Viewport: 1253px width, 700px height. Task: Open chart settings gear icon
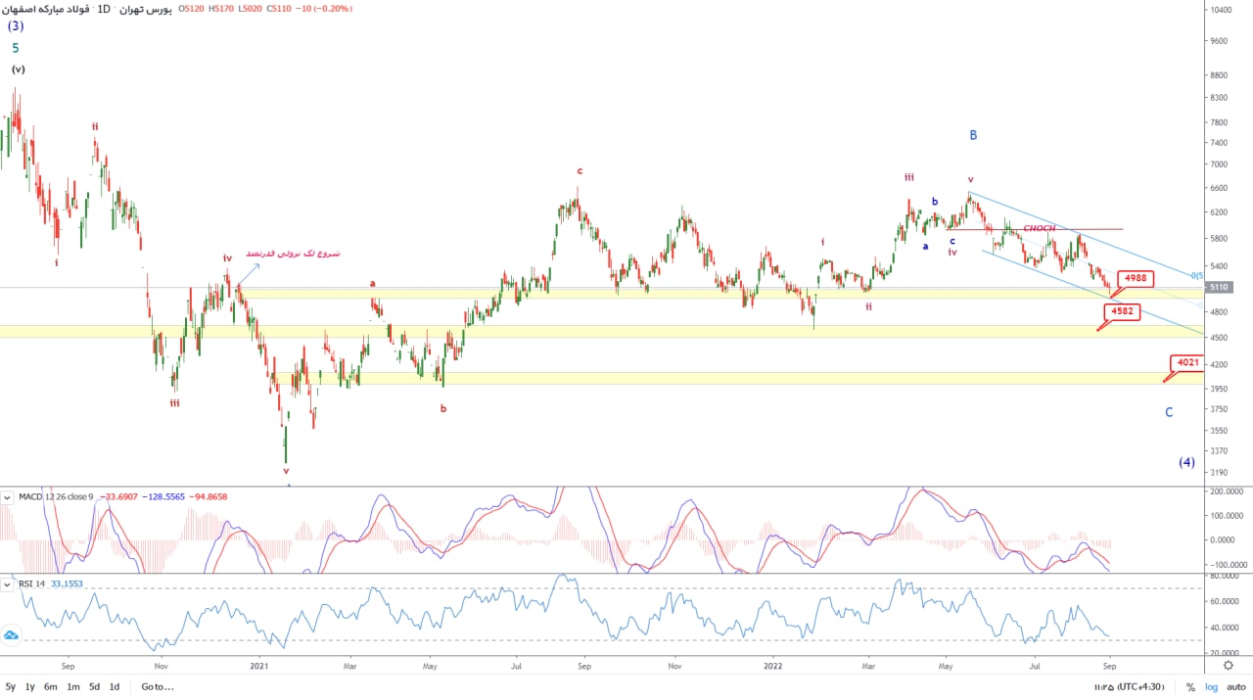pyautogui.click(x=1229, y=665)
